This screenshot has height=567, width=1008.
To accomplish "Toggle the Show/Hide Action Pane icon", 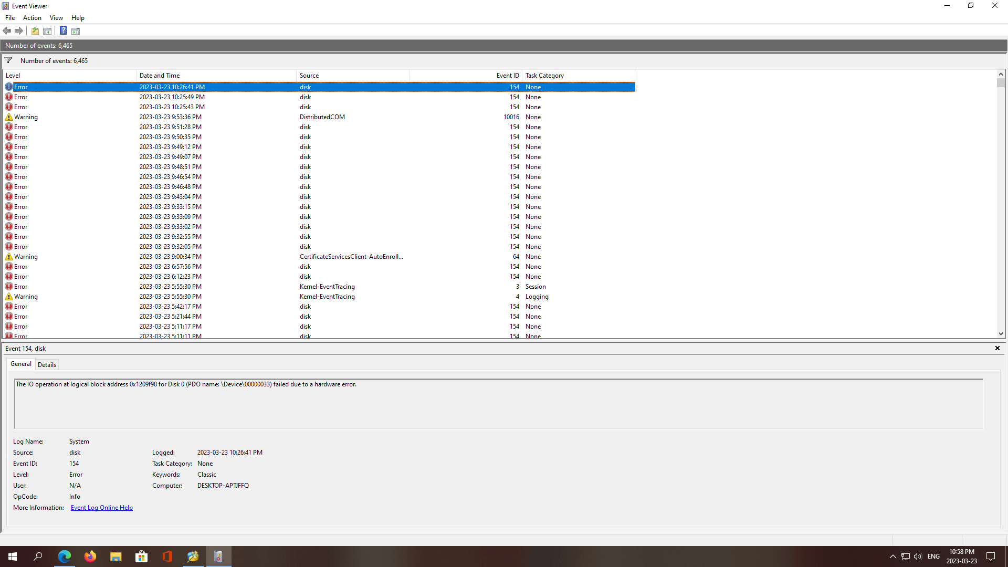I will pyautogui.click(x=76, y=31).
